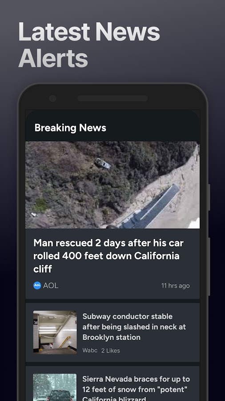The height and width of the screenshot is (401, 225).
Task: Open the snowy Sierra Nevada thumbnail
Action: point(55,387)
